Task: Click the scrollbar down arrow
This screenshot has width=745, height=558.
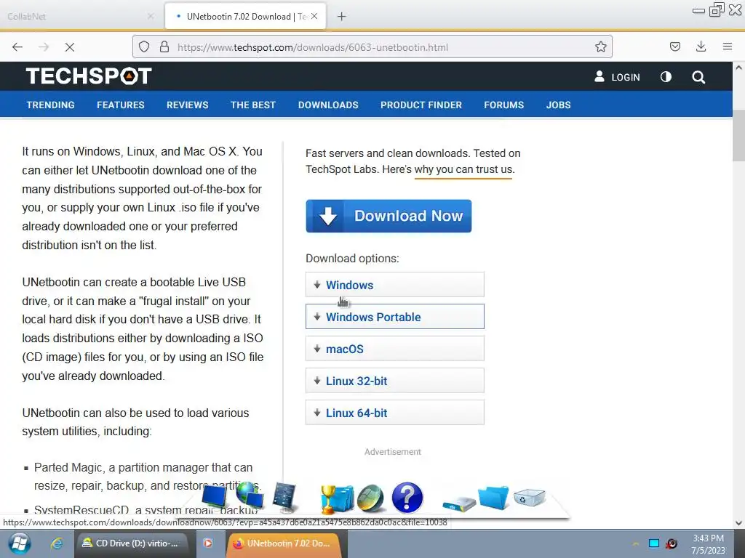Action: point(739,523)
